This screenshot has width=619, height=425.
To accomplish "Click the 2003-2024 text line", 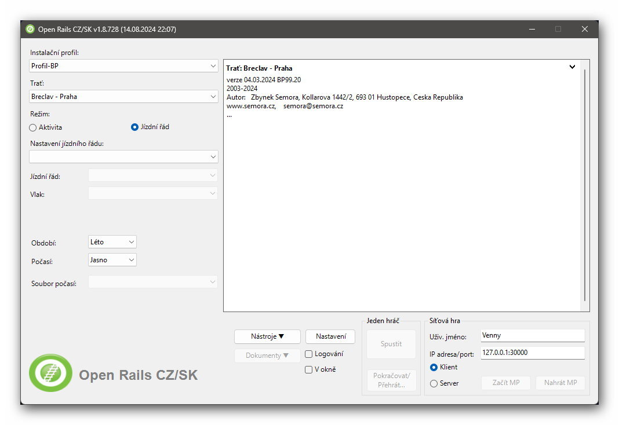I will coord(242,89).
